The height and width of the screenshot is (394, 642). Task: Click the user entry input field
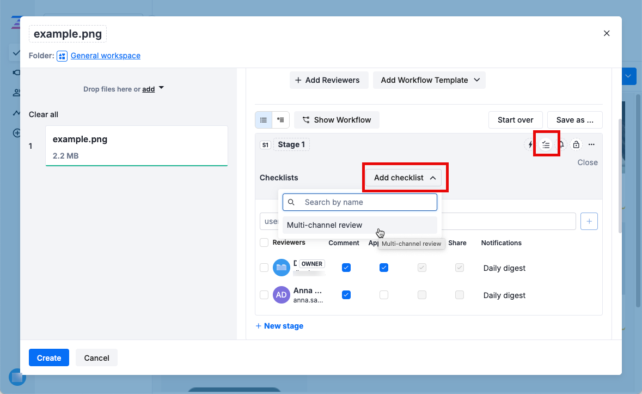point(418,221)
